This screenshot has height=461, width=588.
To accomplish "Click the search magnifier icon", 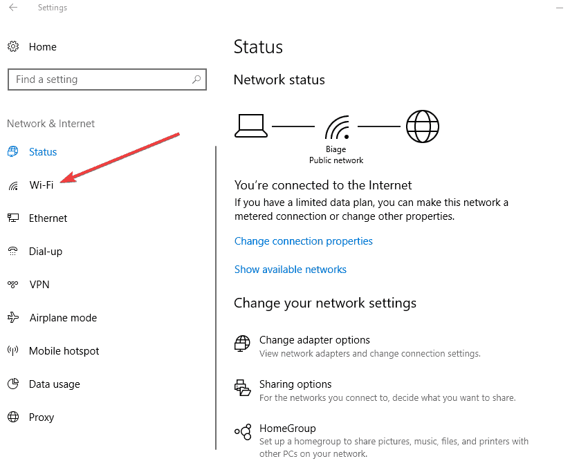I will click(196, 79).
